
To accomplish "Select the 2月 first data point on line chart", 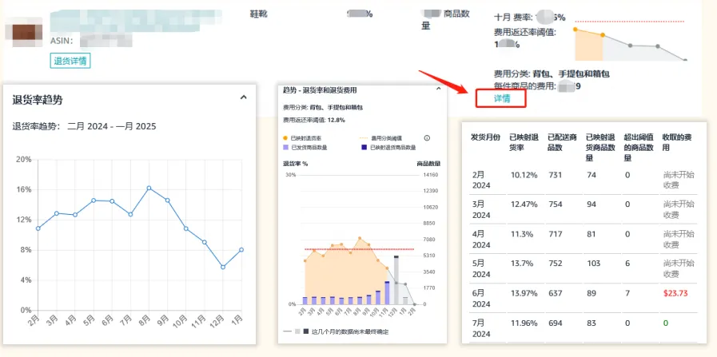I will tap(38, 228).
